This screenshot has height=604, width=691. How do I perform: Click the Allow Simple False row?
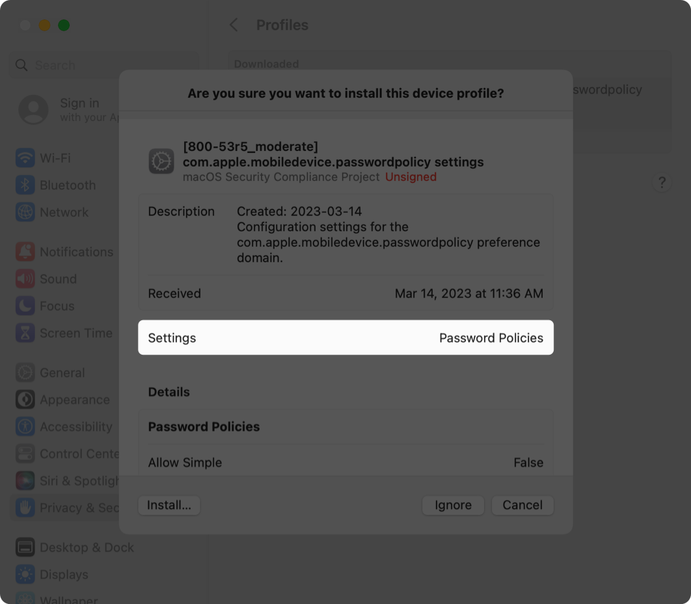click(x=345, y=462)
